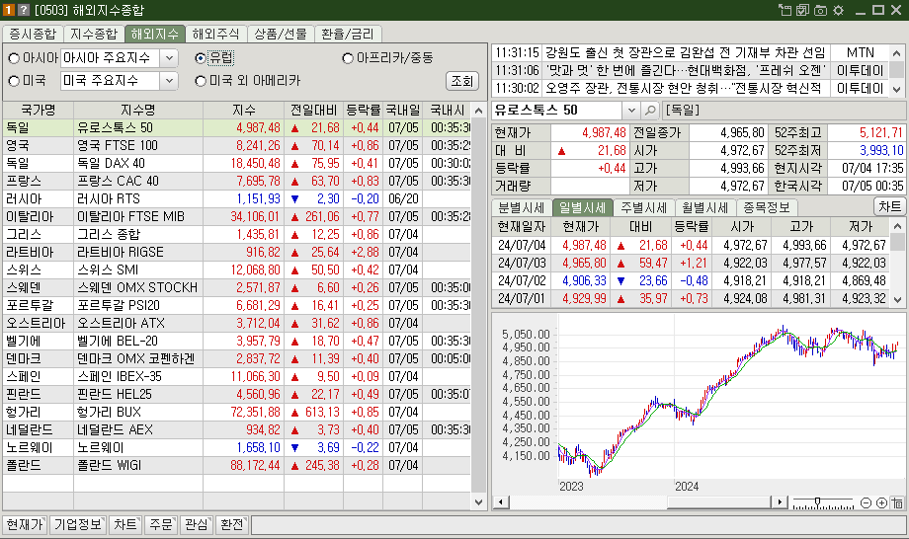Click the 현재가 button at bottom
Image resolution: width=909 pixels, height=539 pixels.
[x=25, y=524]
